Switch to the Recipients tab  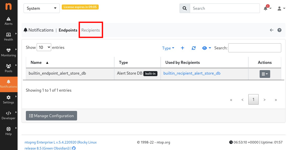91,30
